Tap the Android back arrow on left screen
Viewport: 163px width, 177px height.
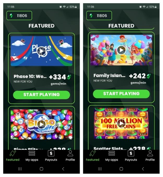point(63,169)
